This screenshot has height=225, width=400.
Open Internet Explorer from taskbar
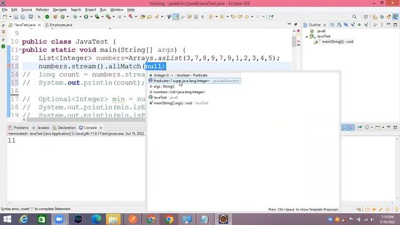pos(24,219)
